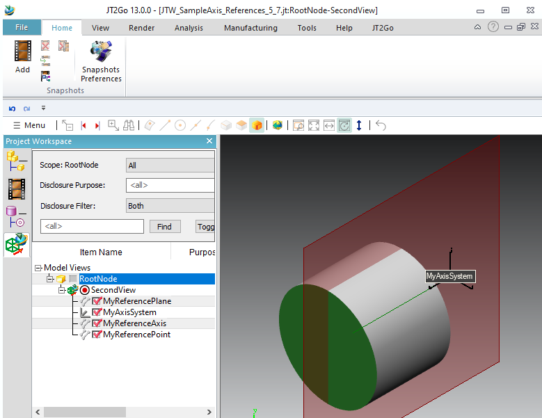Viewport: 542px width, 418px height.
Task: Click the Help question mark icon
Action: tap(493, 26)
